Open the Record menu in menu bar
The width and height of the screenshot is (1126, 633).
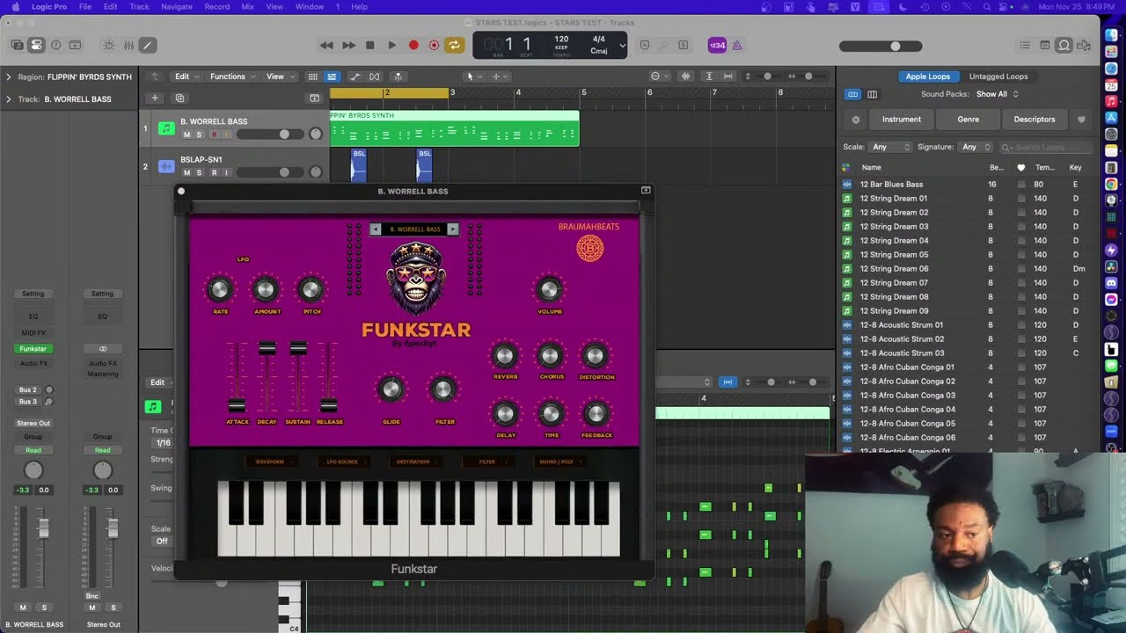216,6
